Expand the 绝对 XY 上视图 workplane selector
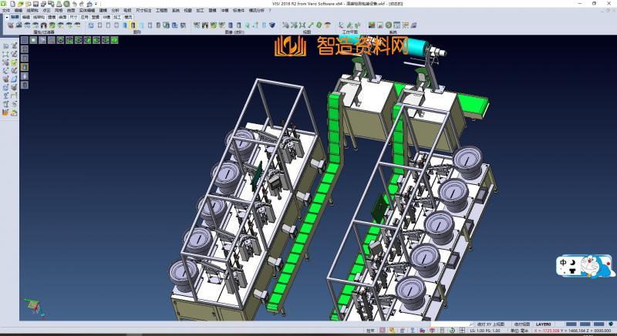Image resolution: width=617 pixels, height=336 pixels. (x=491, y=324)
